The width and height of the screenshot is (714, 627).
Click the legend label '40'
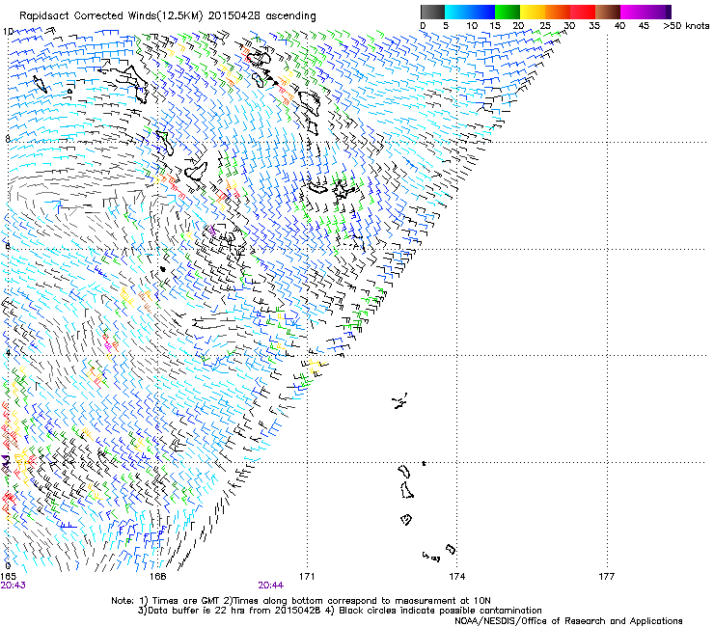pos(619,26)
